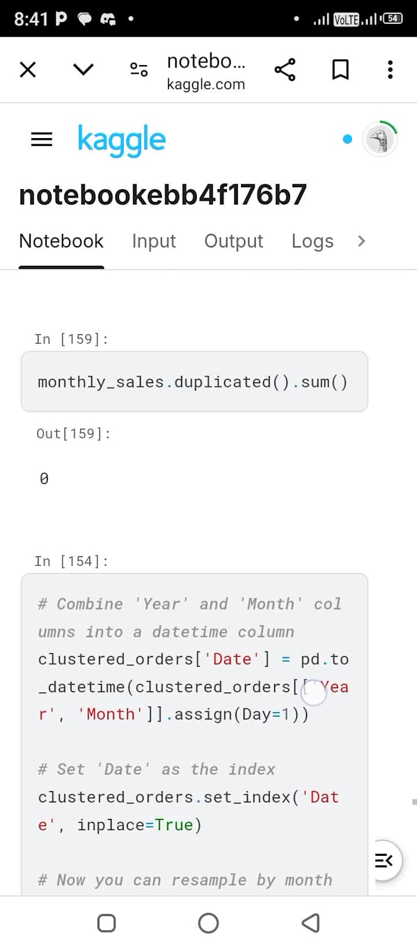
Task: Open your Kaggle profile avatar
Action: [x=381, y=139]
